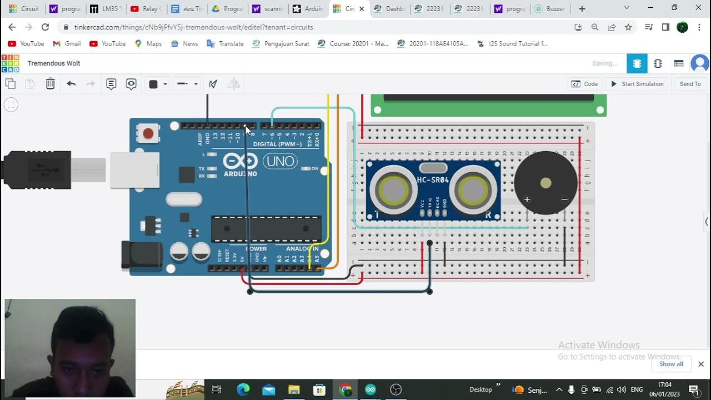
Task: Open the wire color dropdown
Action: [x=158, y=84]
